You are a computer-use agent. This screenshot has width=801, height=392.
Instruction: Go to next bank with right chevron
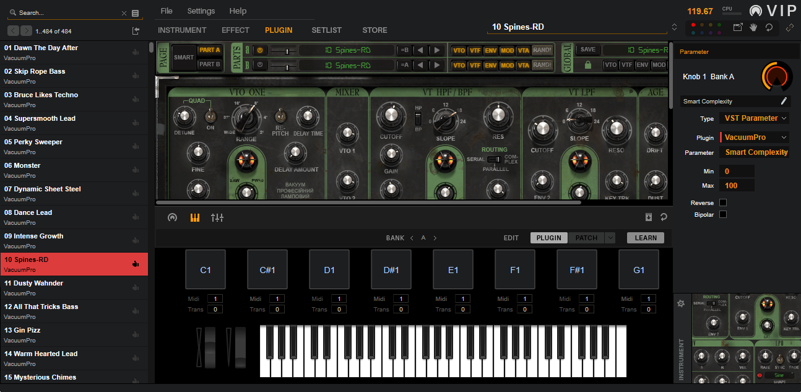coord(435,238)
